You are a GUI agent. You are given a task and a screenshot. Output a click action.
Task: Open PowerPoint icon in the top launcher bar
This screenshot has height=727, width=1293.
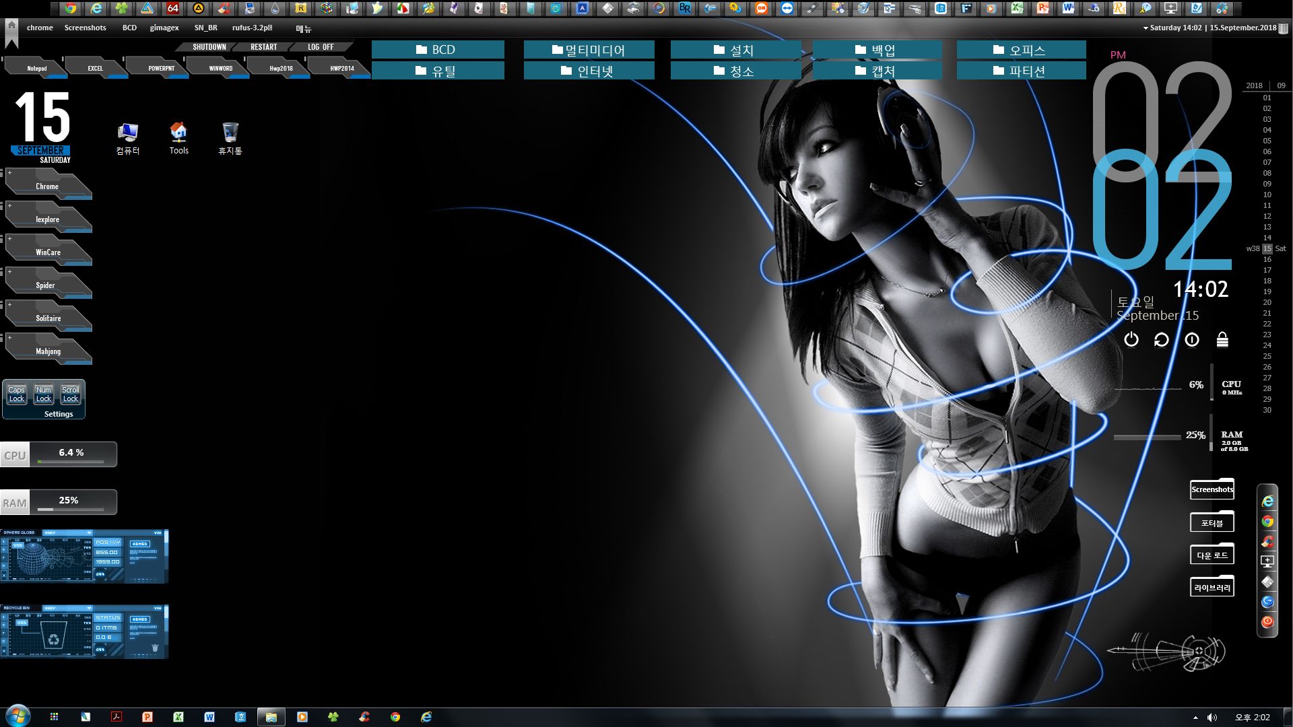(1043, 9)
